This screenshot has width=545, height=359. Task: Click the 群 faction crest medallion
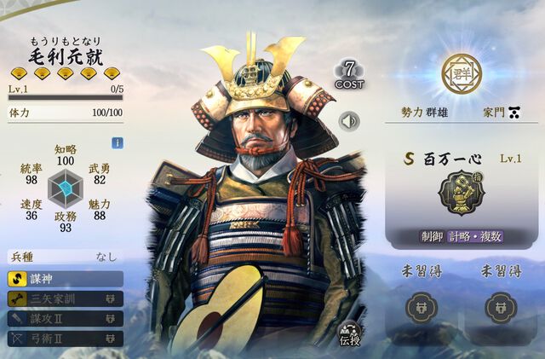(x=462, y=73)
